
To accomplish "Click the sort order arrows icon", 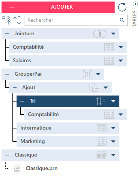I will [17, 20].
